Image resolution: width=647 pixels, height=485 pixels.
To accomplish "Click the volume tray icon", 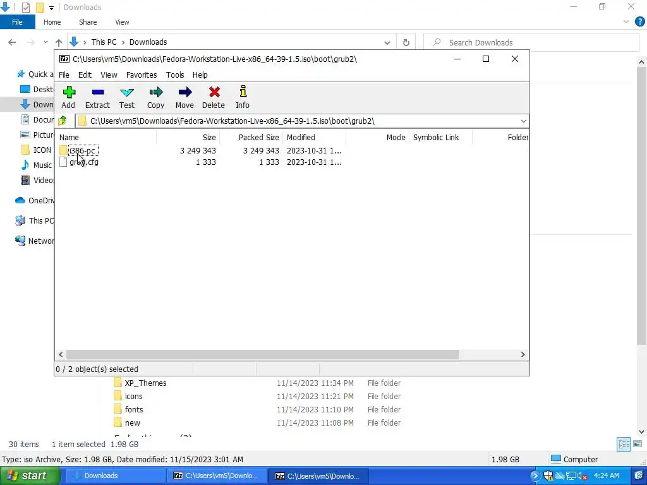I will [582, 476].
